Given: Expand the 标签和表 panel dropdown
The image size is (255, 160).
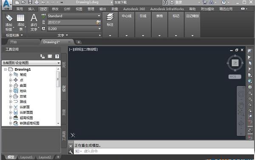Looking at the screenshot, I should pos(14,35).
